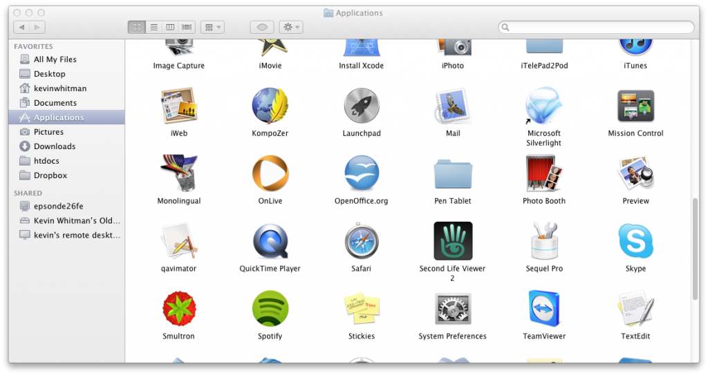Select the Mail stamp icon

click(452, 106)
